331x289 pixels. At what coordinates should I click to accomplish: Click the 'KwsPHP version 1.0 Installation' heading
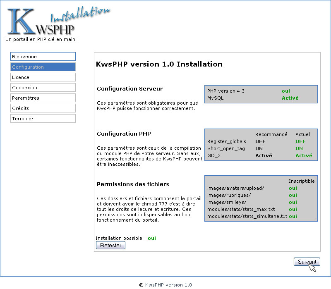click(159, 64)
